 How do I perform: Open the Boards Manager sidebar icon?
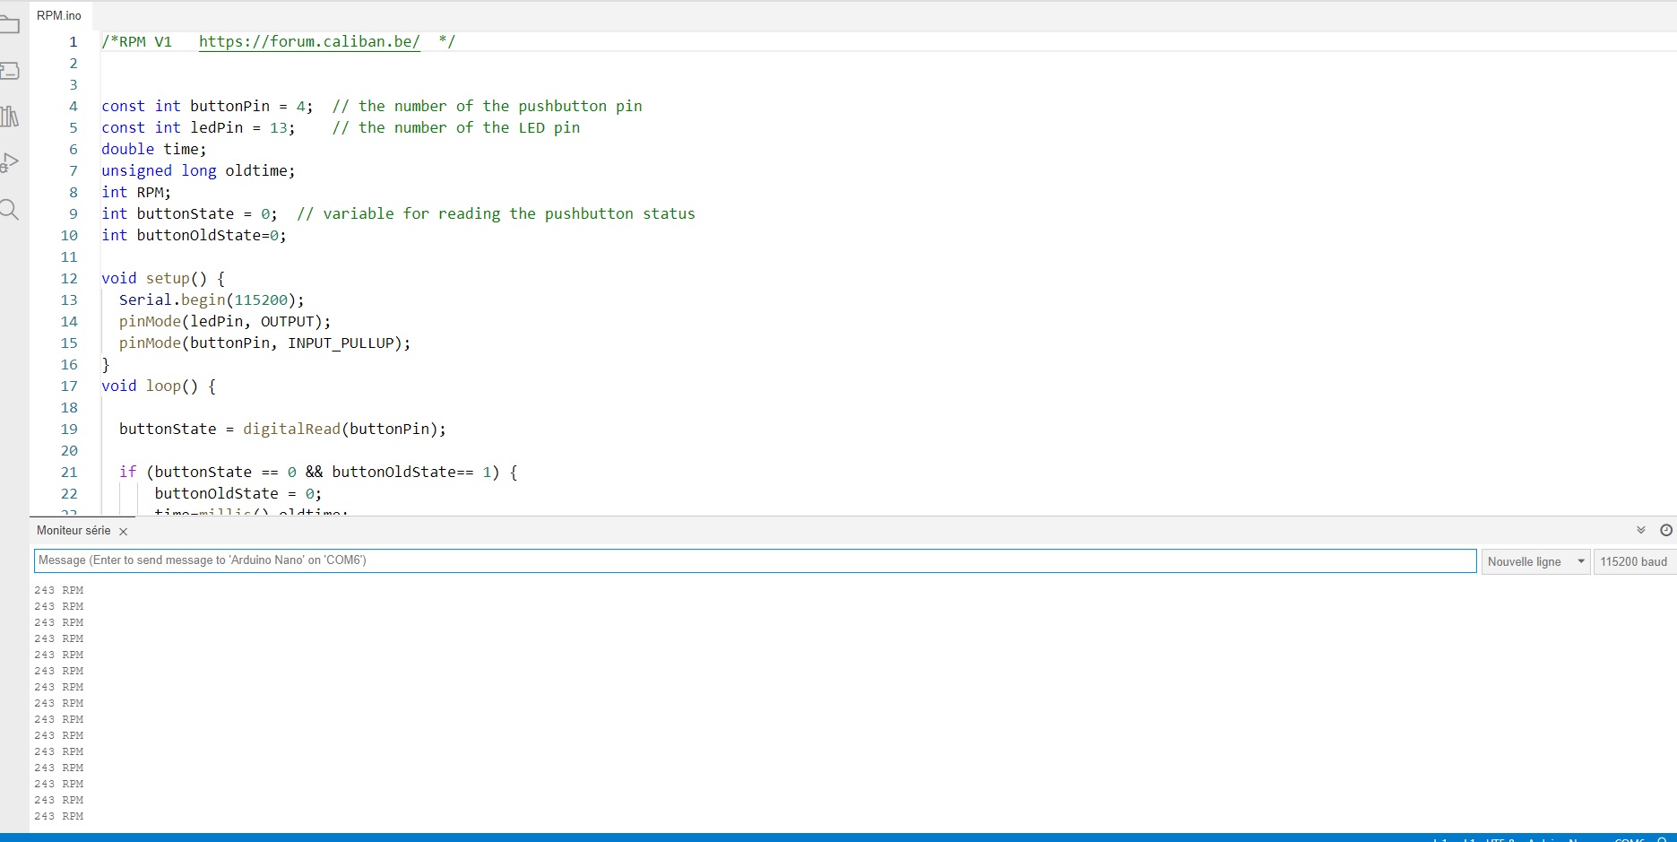[x=10, y=71]
